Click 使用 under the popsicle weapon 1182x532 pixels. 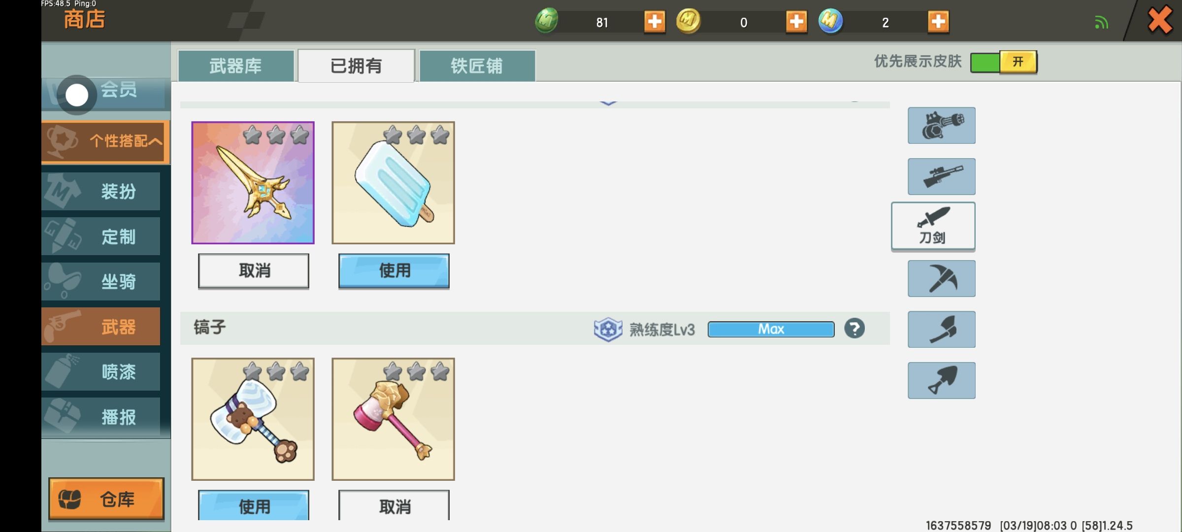tap(394, 270)
